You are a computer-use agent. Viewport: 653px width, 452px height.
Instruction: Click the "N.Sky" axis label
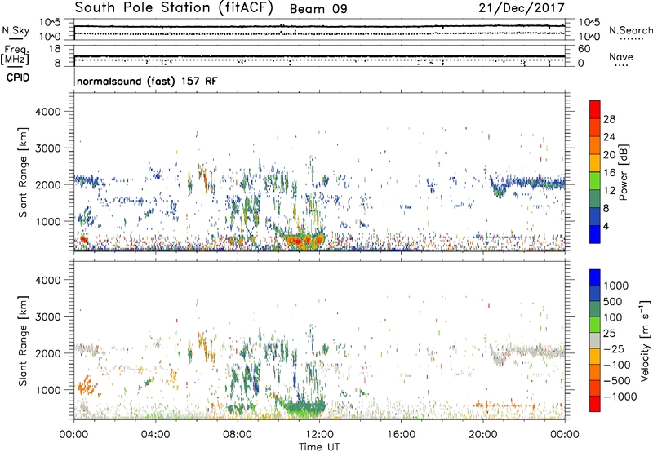click(x=16, y=30)
